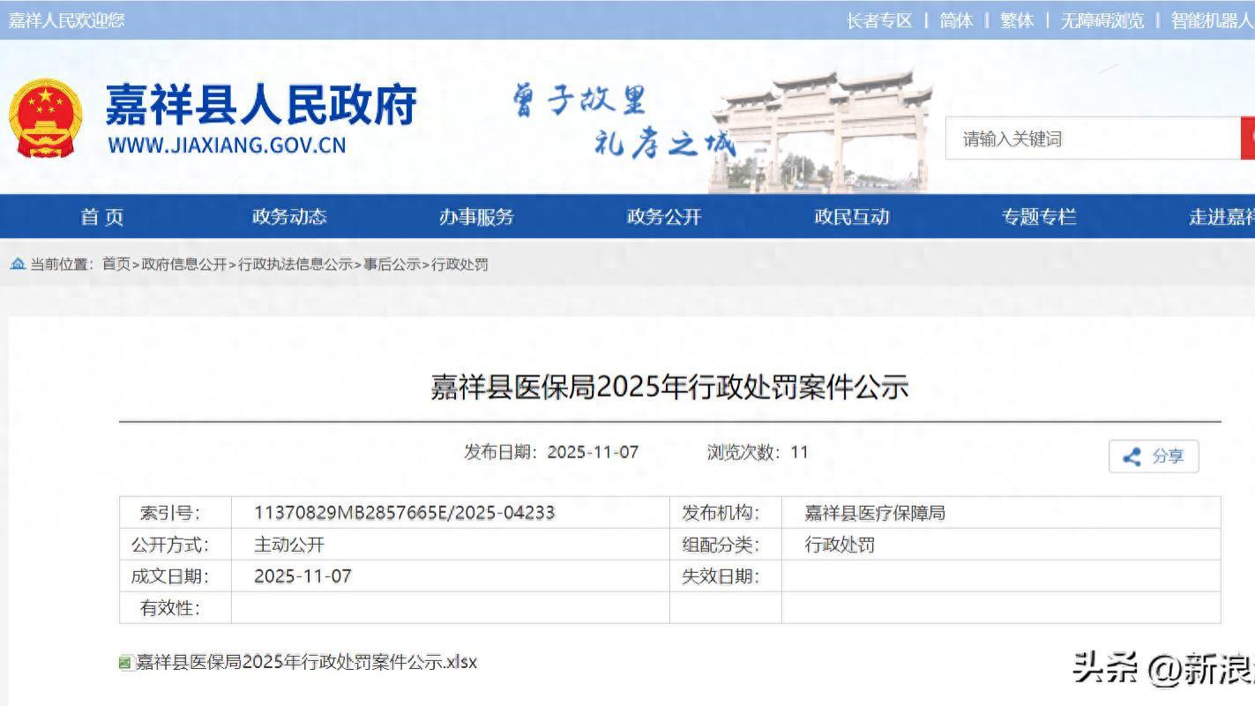Open the 政务公开 menu
The image size is (1255, 706).
(x=663, y=216)
